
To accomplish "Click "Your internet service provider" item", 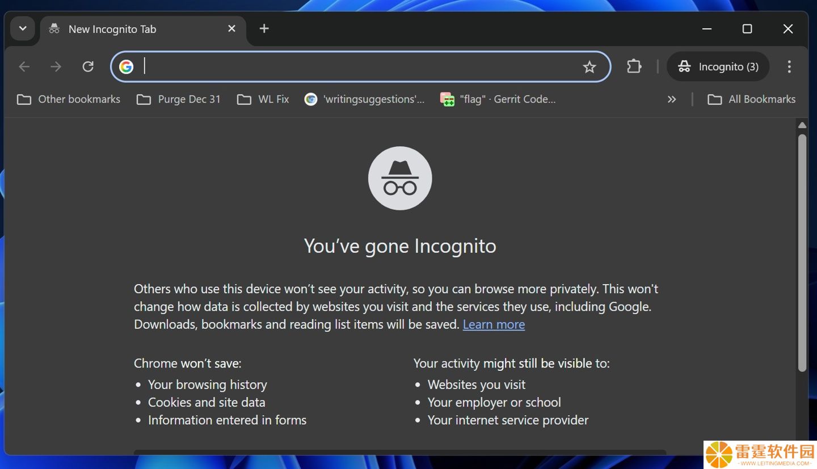I will click(x=508, y=420).
